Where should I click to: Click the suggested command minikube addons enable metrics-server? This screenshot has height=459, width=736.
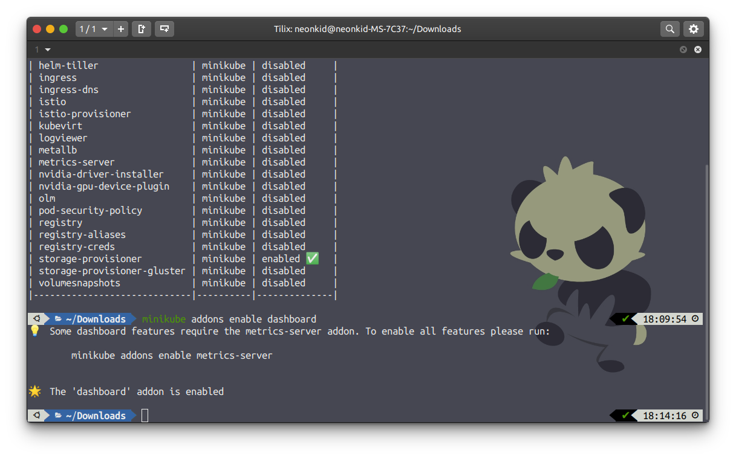172,355
